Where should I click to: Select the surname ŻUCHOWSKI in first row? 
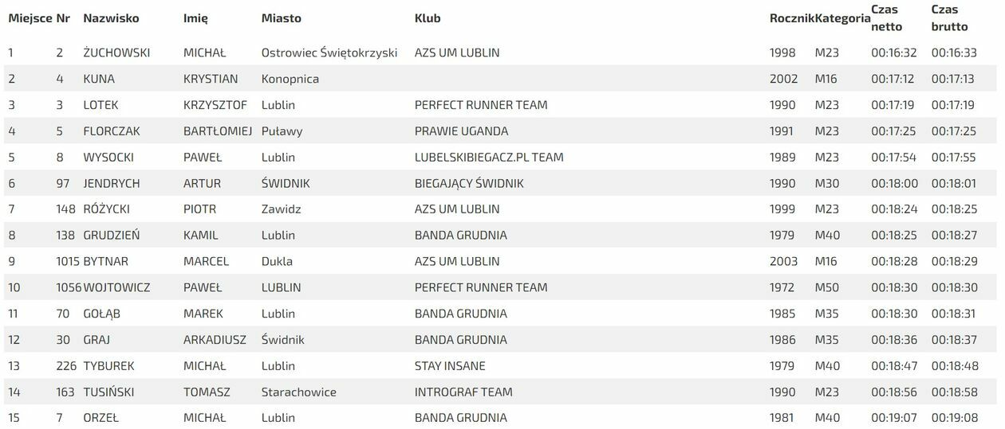pyautogui.click(x=116, y=53)
